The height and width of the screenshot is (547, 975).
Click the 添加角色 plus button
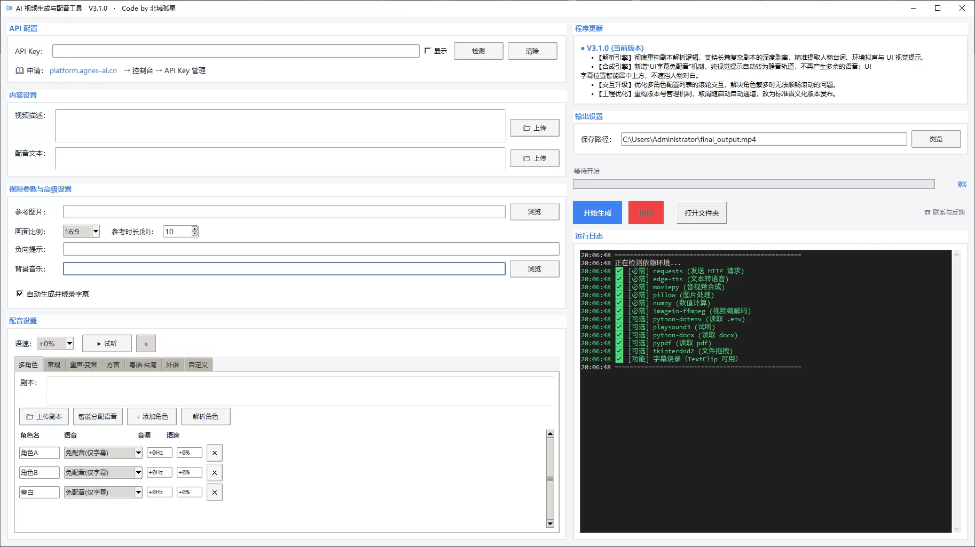click(x=152, y=417)
